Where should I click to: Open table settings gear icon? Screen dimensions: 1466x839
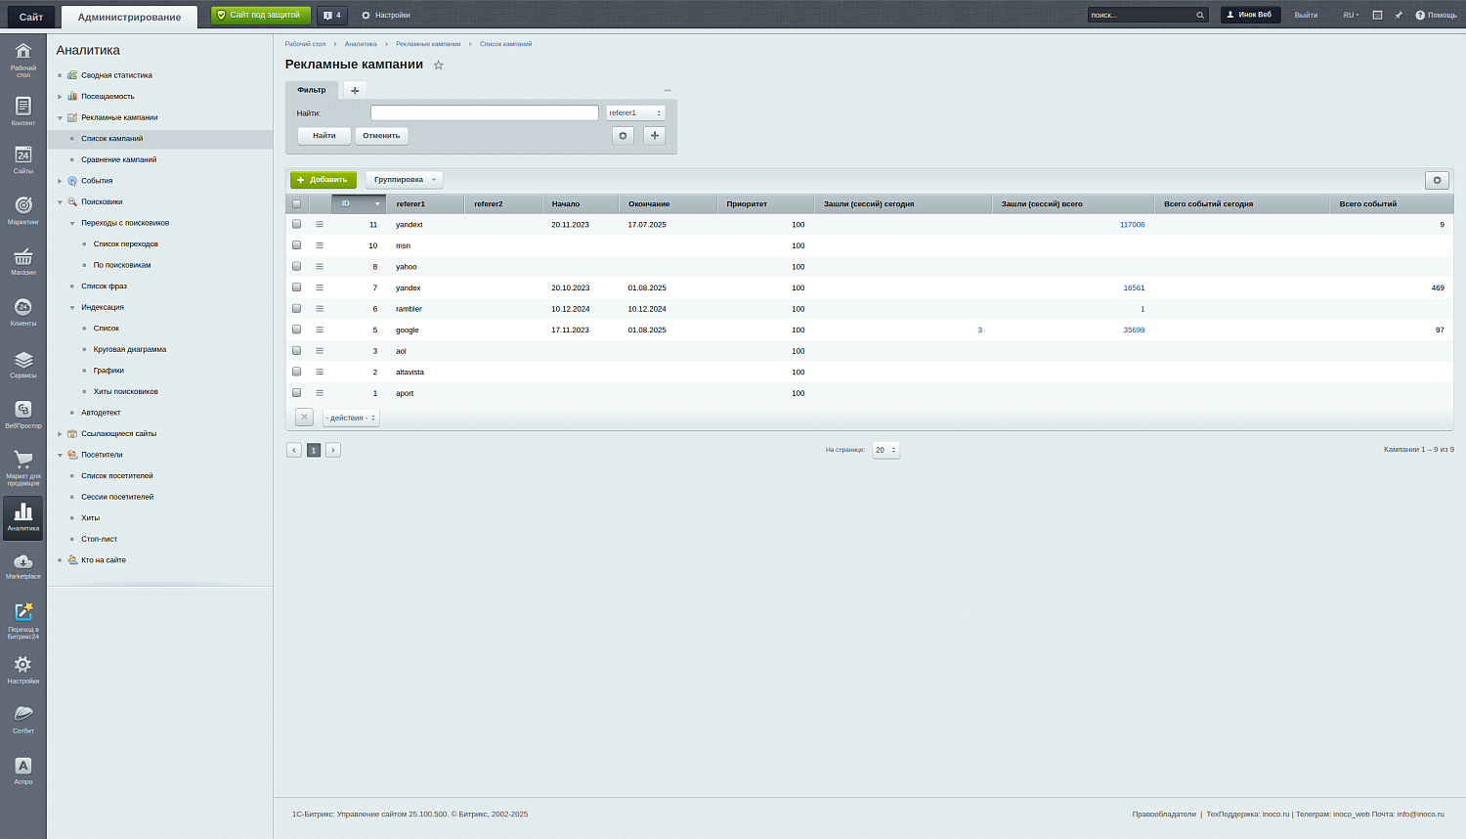[1437, 180]
